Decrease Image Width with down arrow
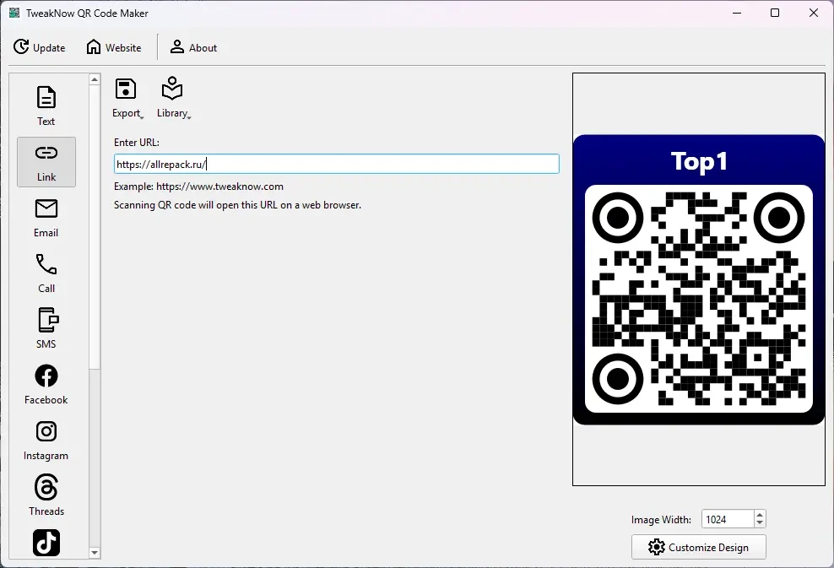The height and width of the screenshot is (568, 834). 760,523
